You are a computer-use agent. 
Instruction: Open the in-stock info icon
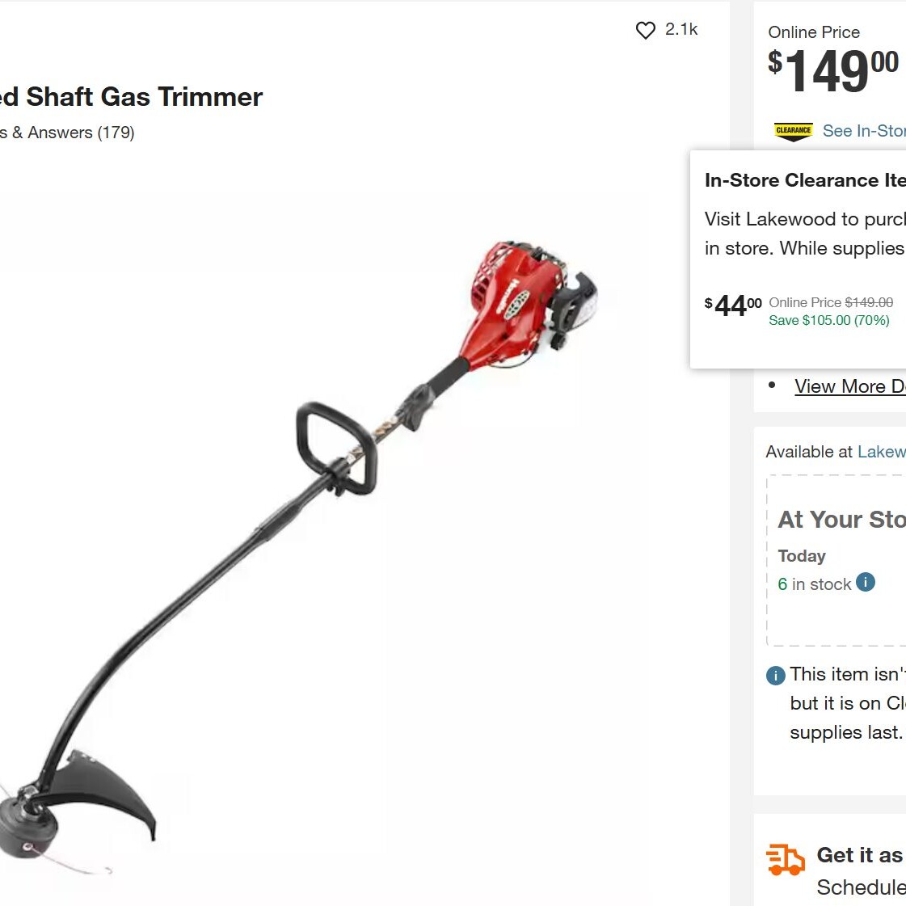(865, 582)
